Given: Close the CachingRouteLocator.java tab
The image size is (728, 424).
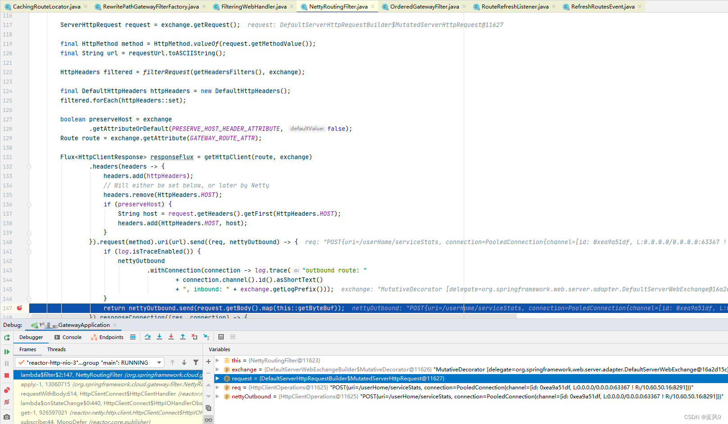Looking at the screenshot, I should (86, 6).
